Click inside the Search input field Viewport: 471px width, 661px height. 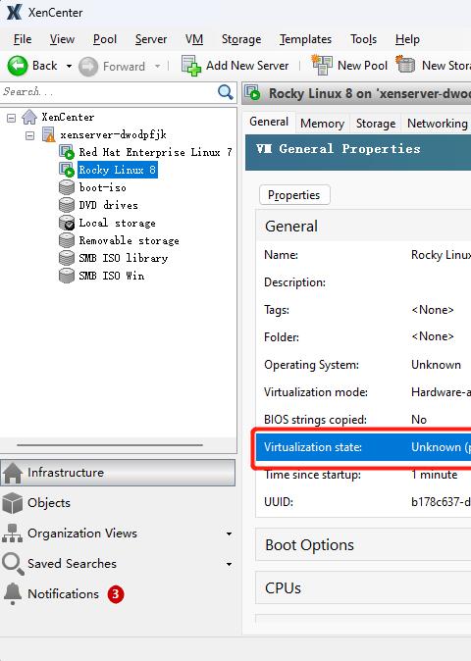(x=110, y=92)
